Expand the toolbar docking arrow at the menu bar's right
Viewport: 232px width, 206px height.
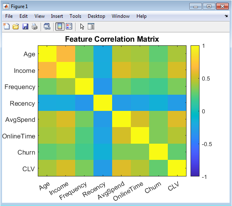226,16
